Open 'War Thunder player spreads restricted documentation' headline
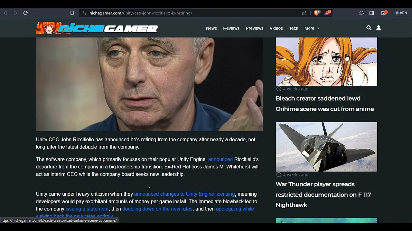 (x=323, y=194)
